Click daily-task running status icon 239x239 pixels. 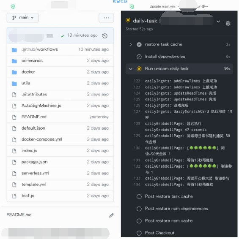pyautogui.click(x=128, y=20)
